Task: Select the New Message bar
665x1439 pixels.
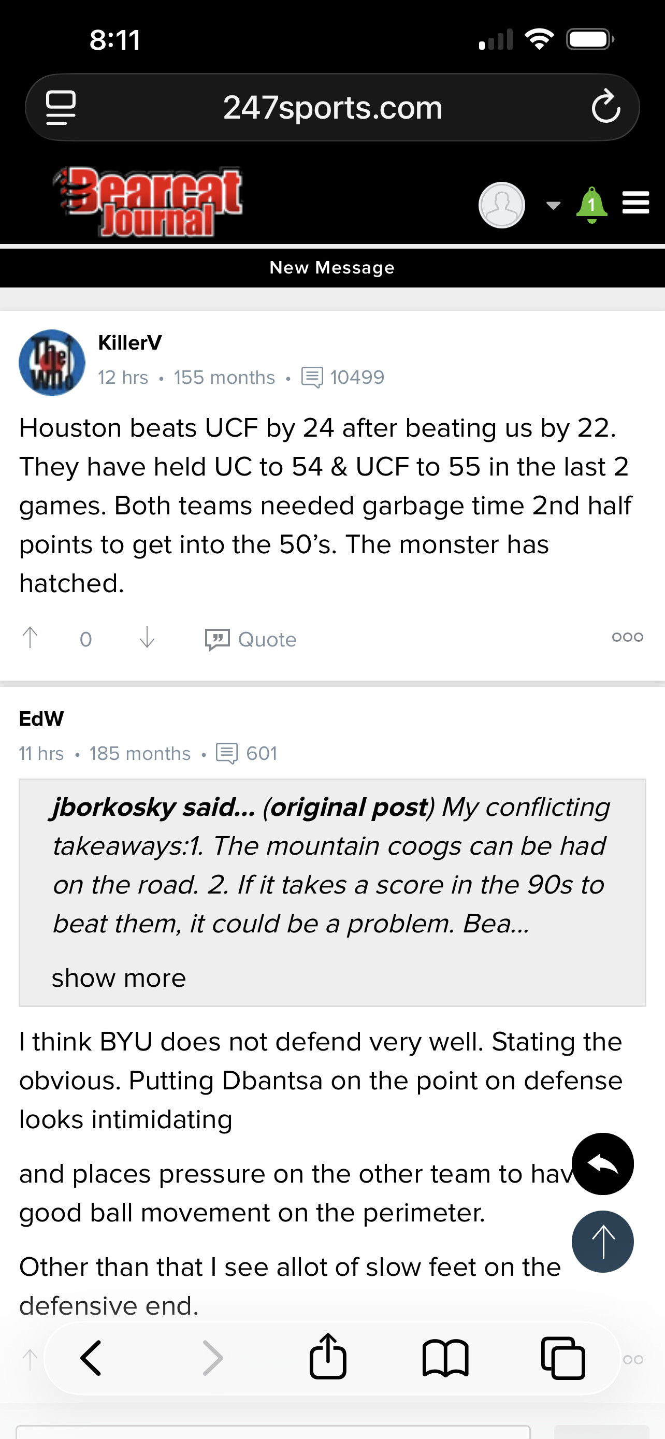Action: pyautogui.click(x=332, y=268)
